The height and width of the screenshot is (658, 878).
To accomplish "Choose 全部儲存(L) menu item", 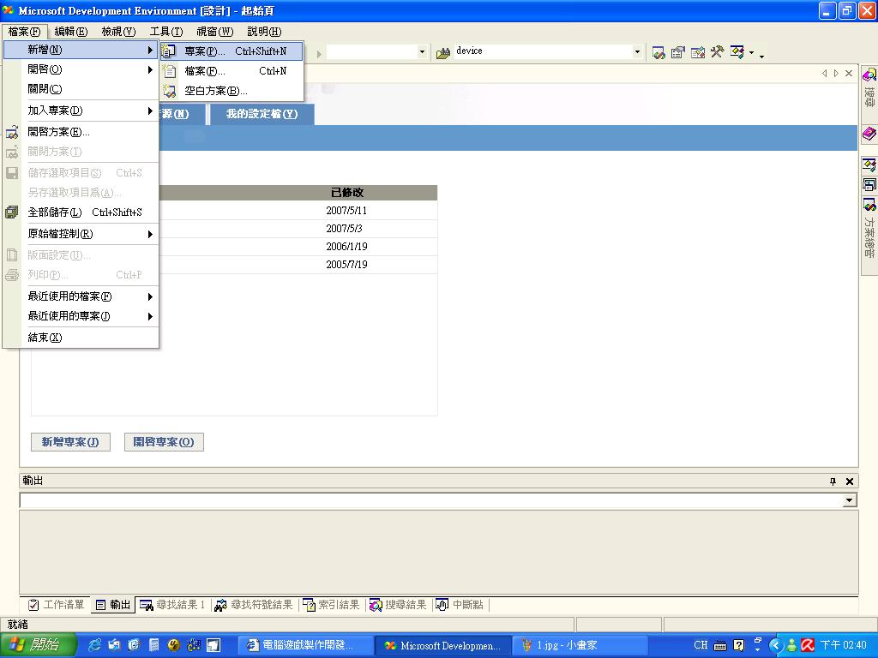I will pyautogui.click(x=81, y=212).
